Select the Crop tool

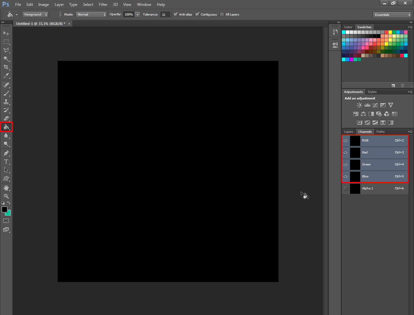coord(6,67)
